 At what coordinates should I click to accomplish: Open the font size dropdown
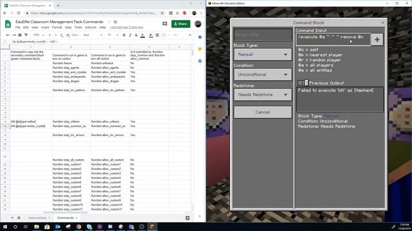[113, 35]
